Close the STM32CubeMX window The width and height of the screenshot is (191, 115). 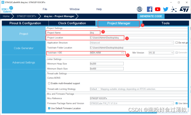click(x=187, y=2)
